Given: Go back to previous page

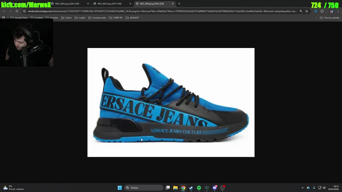Looking at the screenshot, I should click(4, 11).
